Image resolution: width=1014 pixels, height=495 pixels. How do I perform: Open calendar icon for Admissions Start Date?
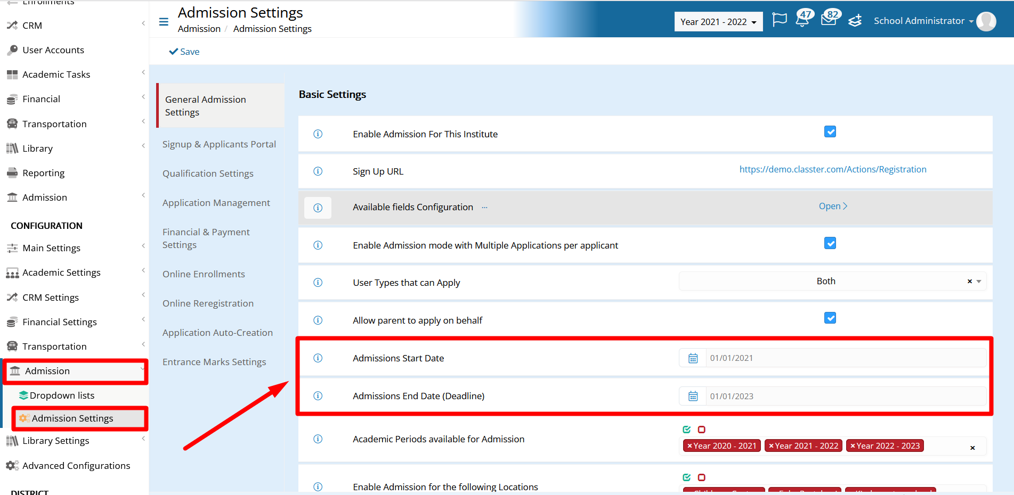693,358
